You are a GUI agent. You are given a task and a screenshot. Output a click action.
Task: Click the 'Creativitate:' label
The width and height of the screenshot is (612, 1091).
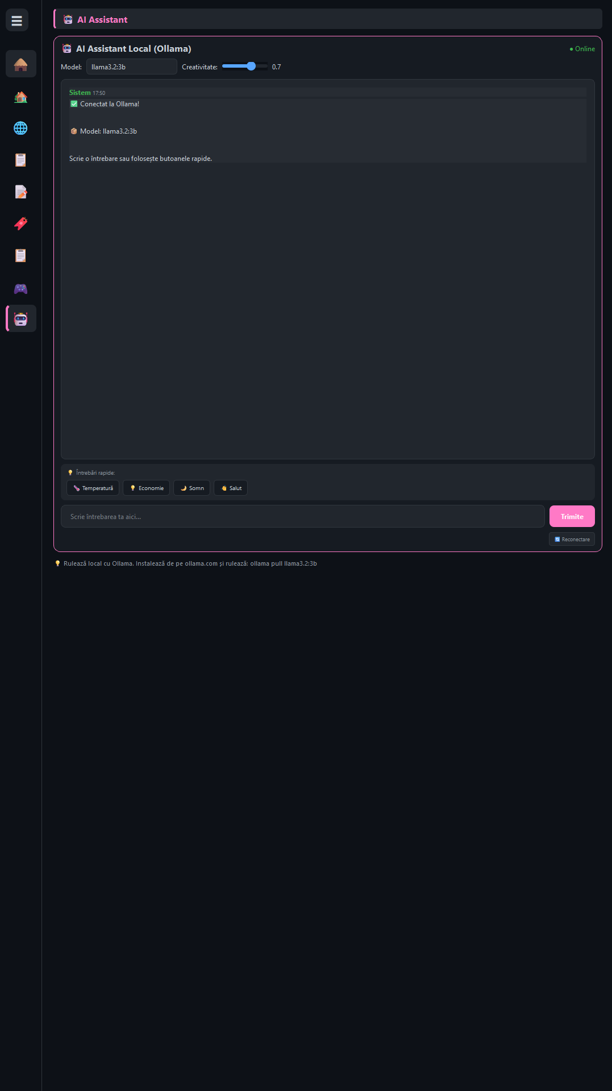coord(199,67)
